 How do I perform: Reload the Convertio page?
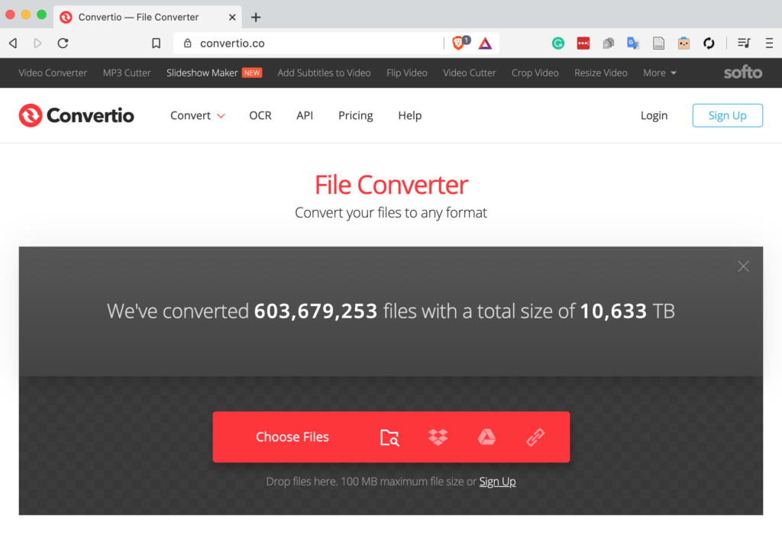point(63,44)
